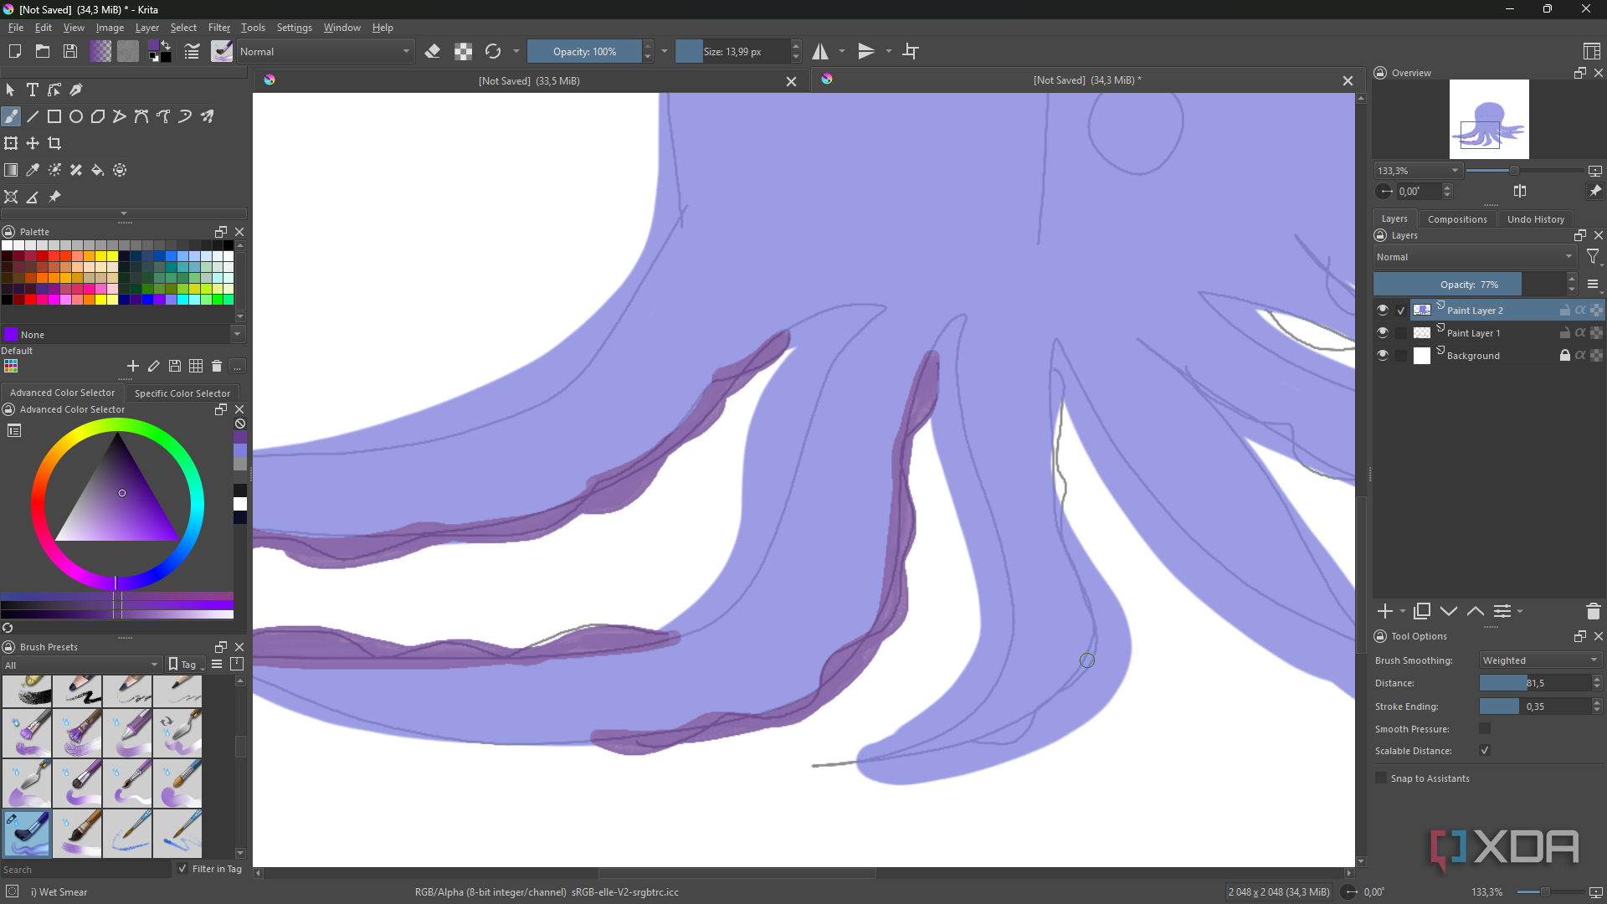Select the Line tool

[33, 116]
